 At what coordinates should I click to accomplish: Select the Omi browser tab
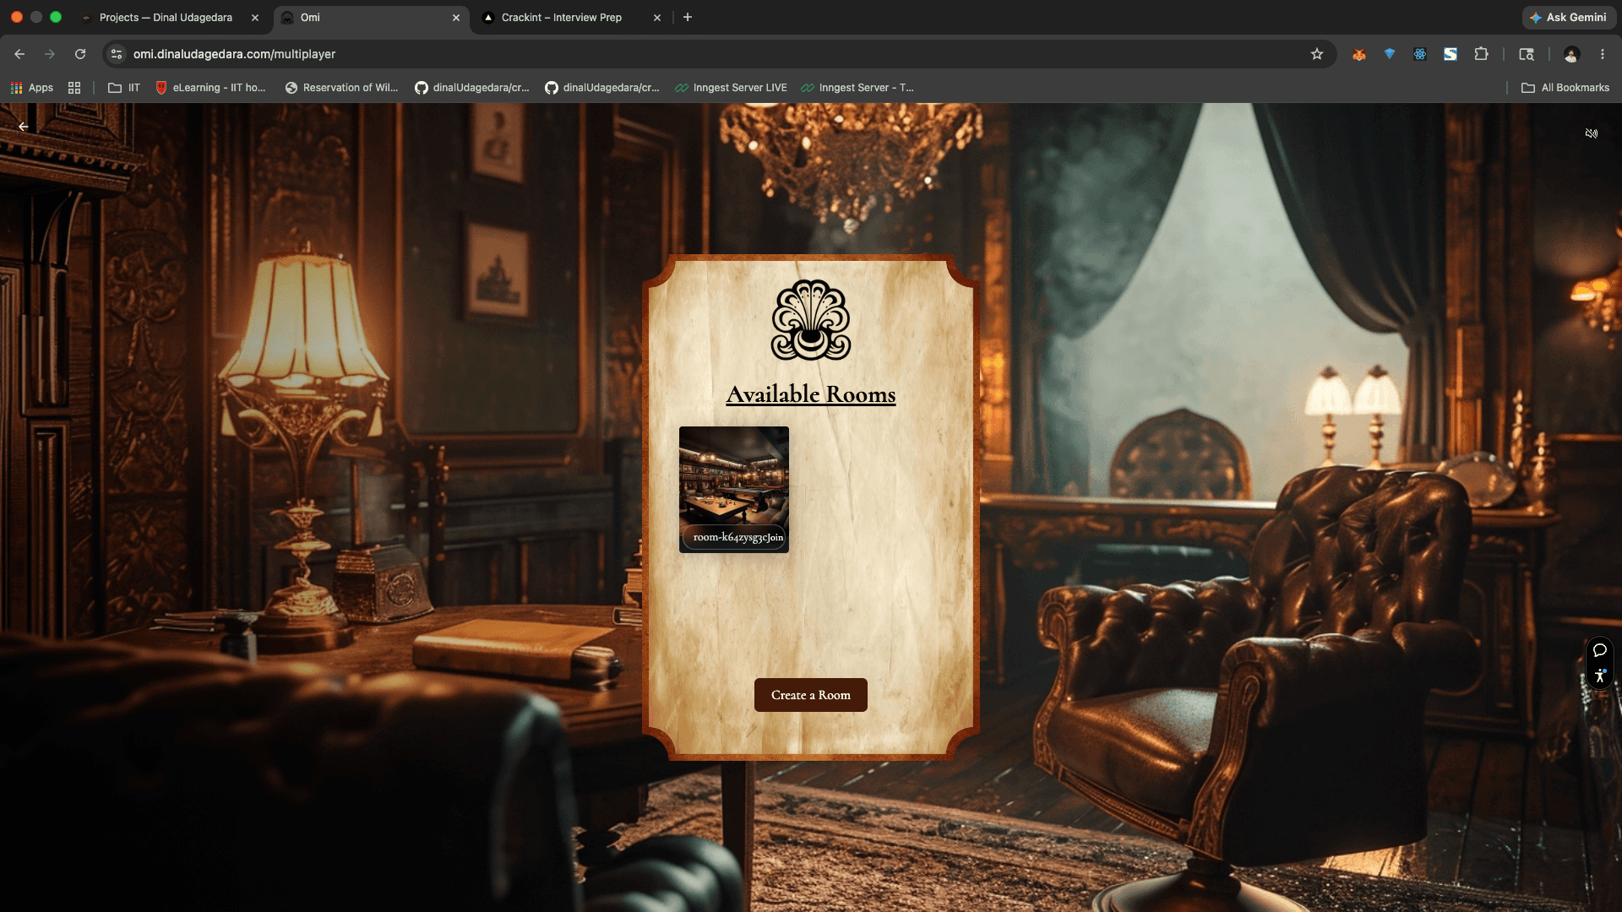point(372,17)
